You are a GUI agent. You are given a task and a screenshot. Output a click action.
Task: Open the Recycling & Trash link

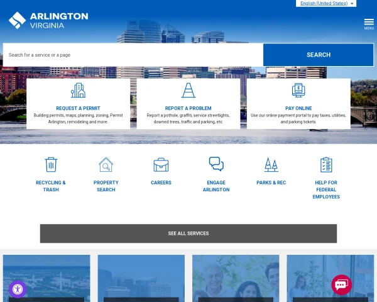[51, 186]
